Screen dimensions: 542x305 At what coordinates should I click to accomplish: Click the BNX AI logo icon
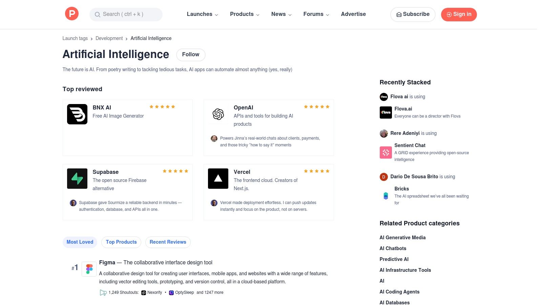point(77,114)
